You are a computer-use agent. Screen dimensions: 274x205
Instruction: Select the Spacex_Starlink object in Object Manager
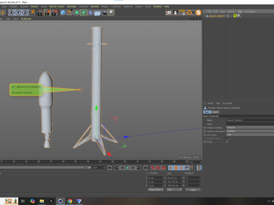click(217, 16)
